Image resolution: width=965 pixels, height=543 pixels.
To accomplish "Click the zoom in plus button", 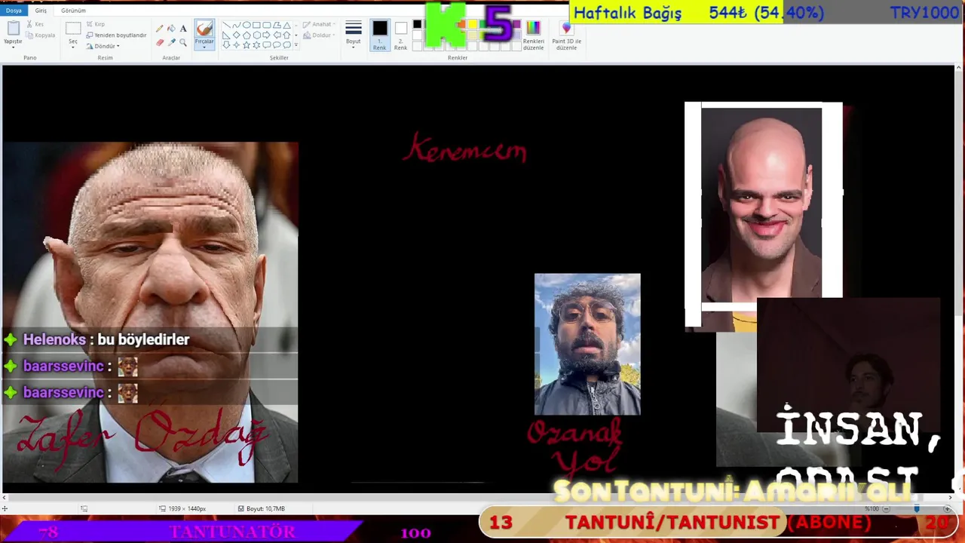I will click(x=947, y=509).
